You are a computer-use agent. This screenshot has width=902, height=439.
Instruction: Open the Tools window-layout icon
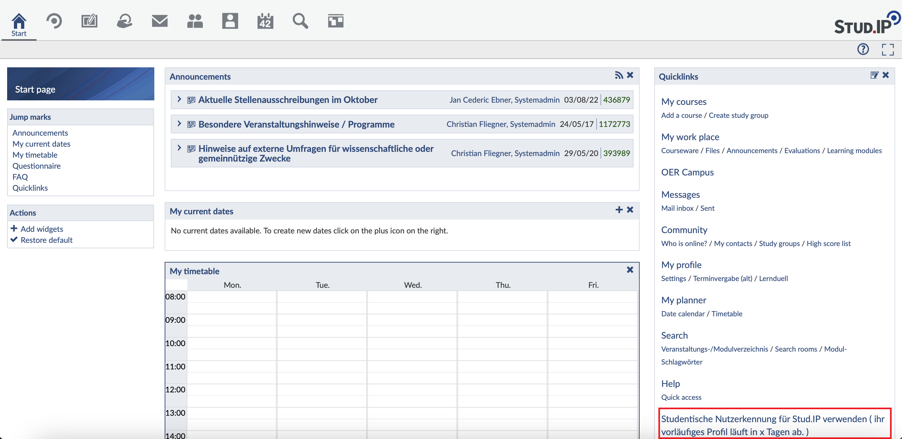click(x=335, y=21)
